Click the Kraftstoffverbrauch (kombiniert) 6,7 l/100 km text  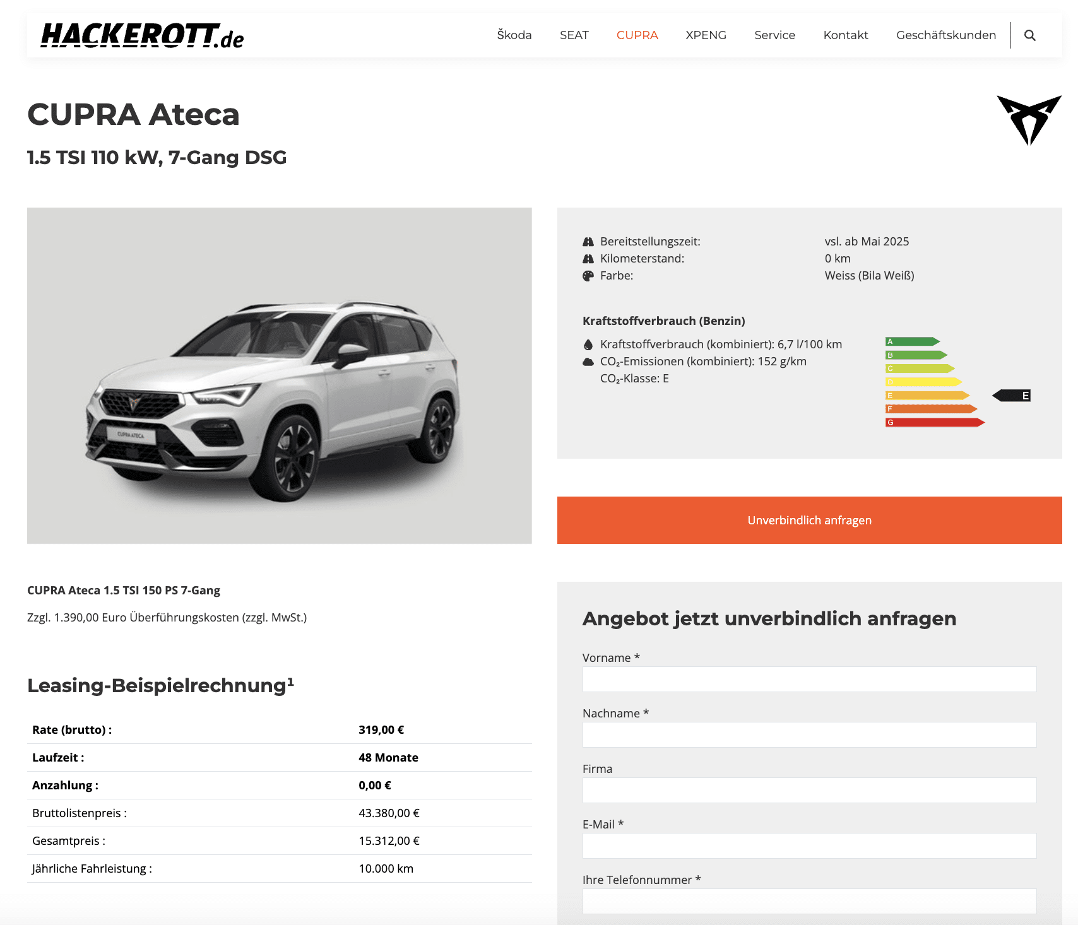coord(721,345)
